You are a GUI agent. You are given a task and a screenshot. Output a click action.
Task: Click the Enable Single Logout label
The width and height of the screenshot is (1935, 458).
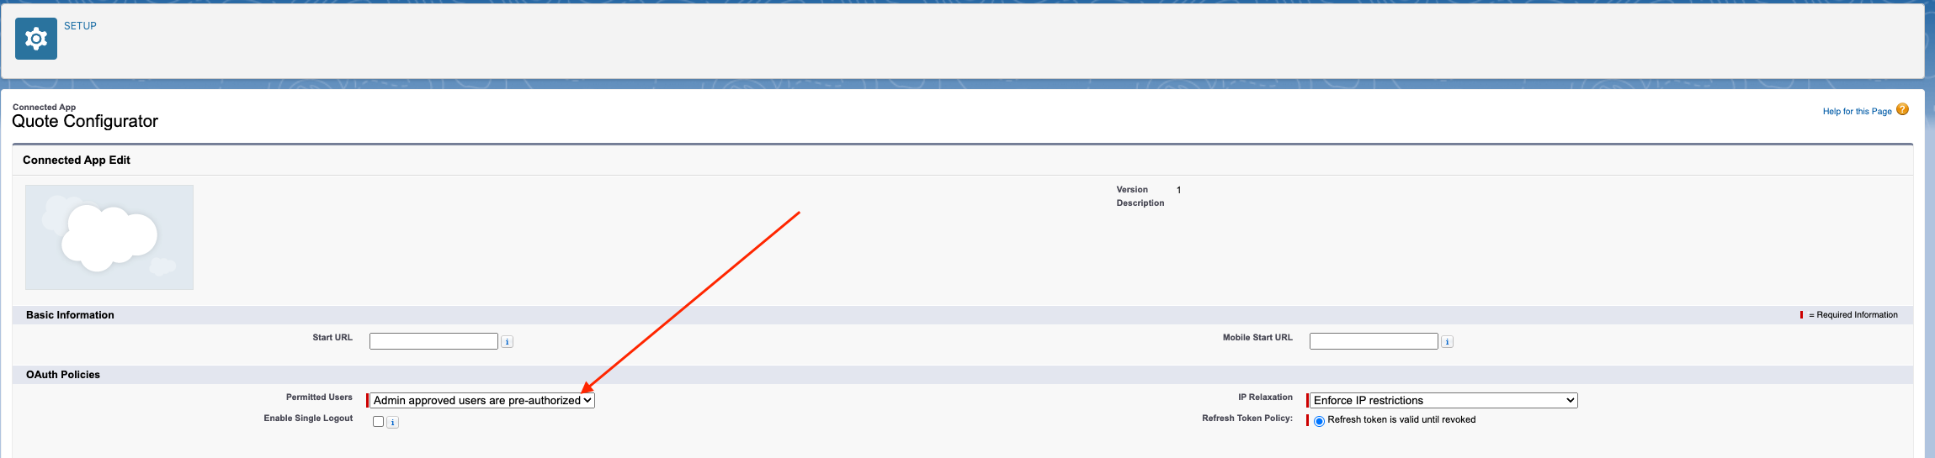[x=308, y=419]
